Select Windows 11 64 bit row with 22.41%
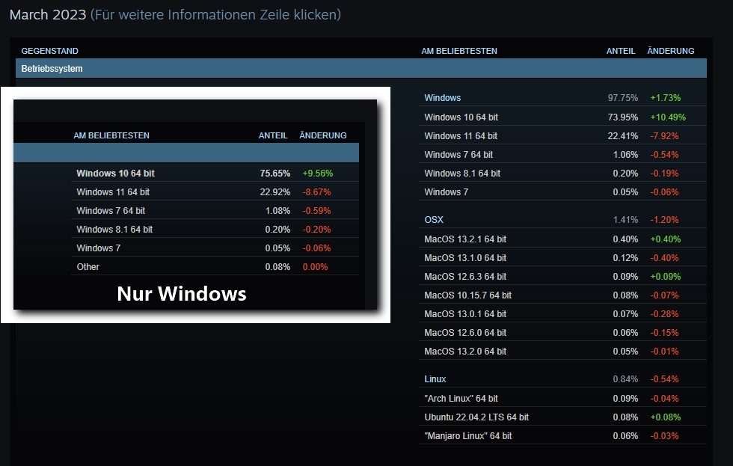 tap(562, 135)
